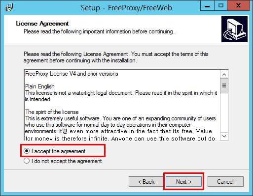Minimize the Setup window

click(x=207, y=6)
